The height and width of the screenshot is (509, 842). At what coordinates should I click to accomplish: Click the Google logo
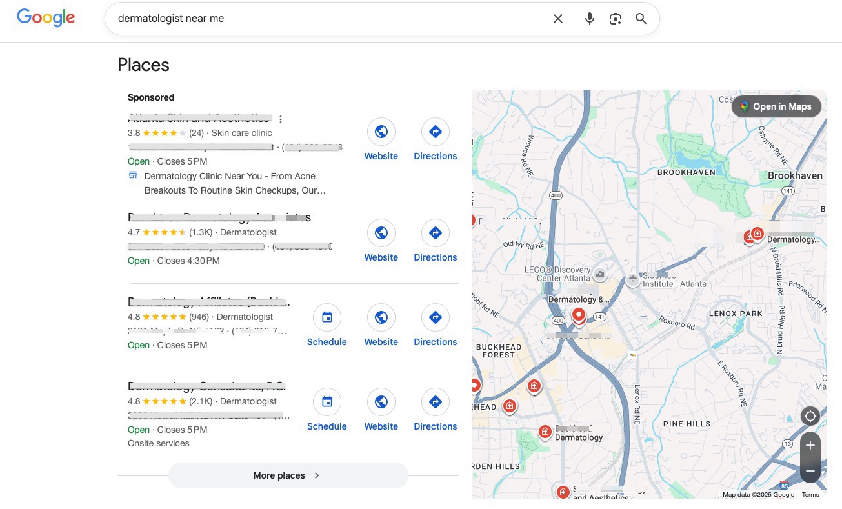[x=45, y=18]
